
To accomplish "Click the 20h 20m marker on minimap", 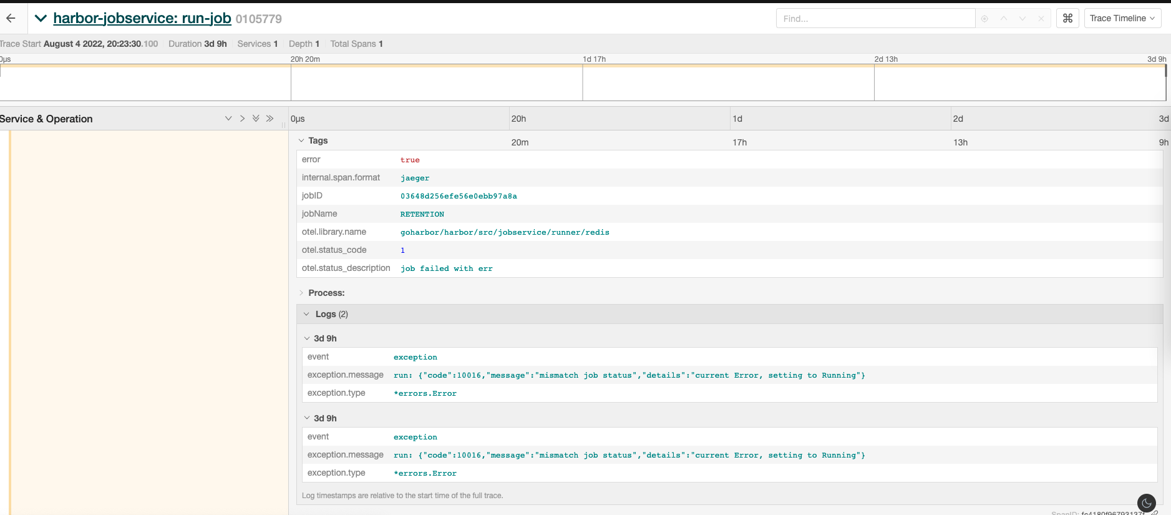I will pyautogui.click(x=305, y=59).
